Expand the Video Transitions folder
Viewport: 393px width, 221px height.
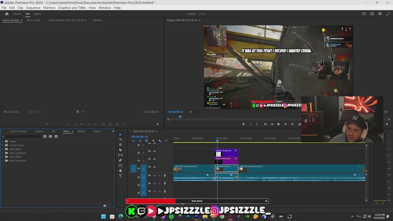coord(3,161)
